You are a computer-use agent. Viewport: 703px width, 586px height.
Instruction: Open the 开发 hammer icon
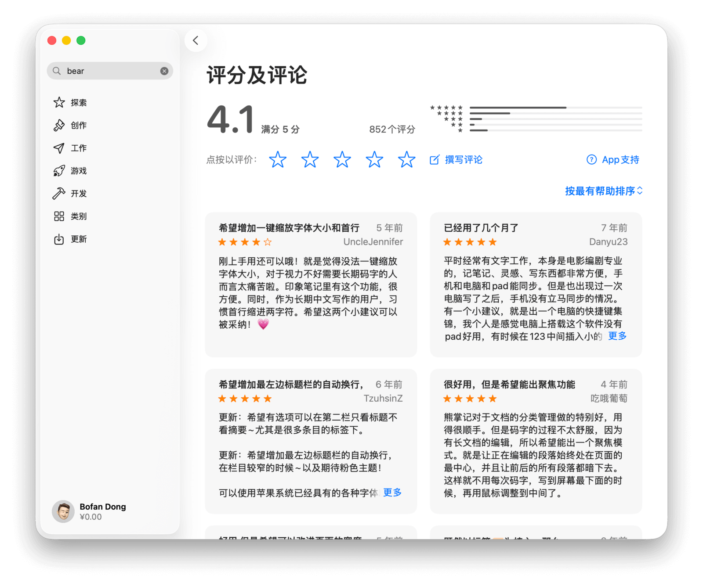(59, 194)
